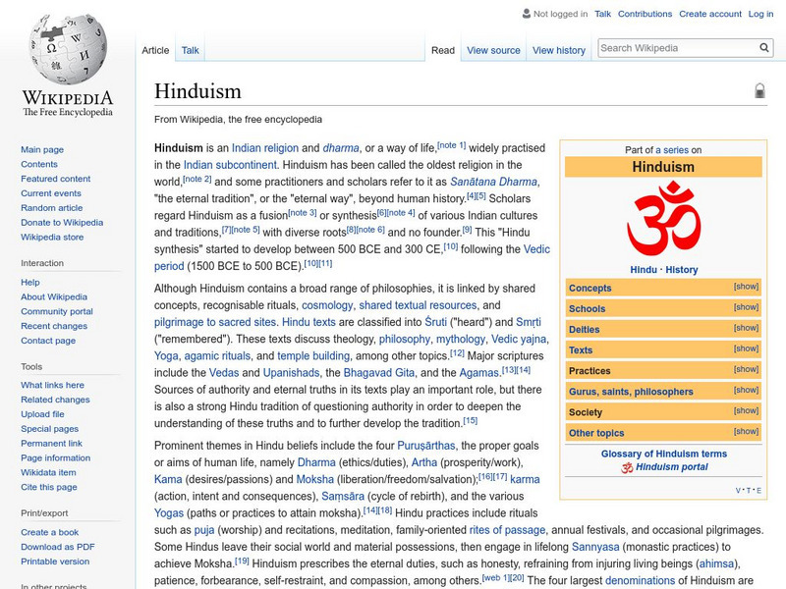Go to Main page in sidebar

(42, 149)
